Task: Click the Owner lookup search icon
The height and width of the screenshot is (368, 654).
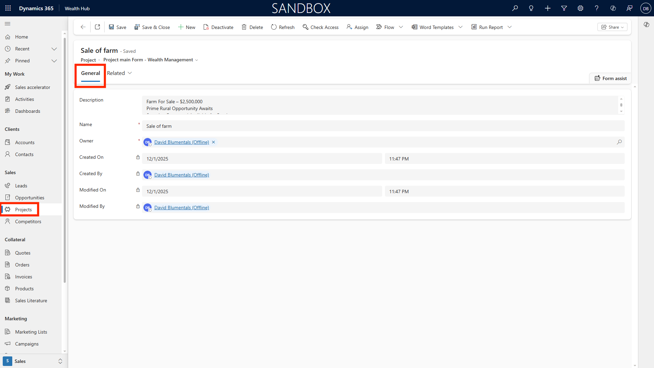Action: point(619,142)
